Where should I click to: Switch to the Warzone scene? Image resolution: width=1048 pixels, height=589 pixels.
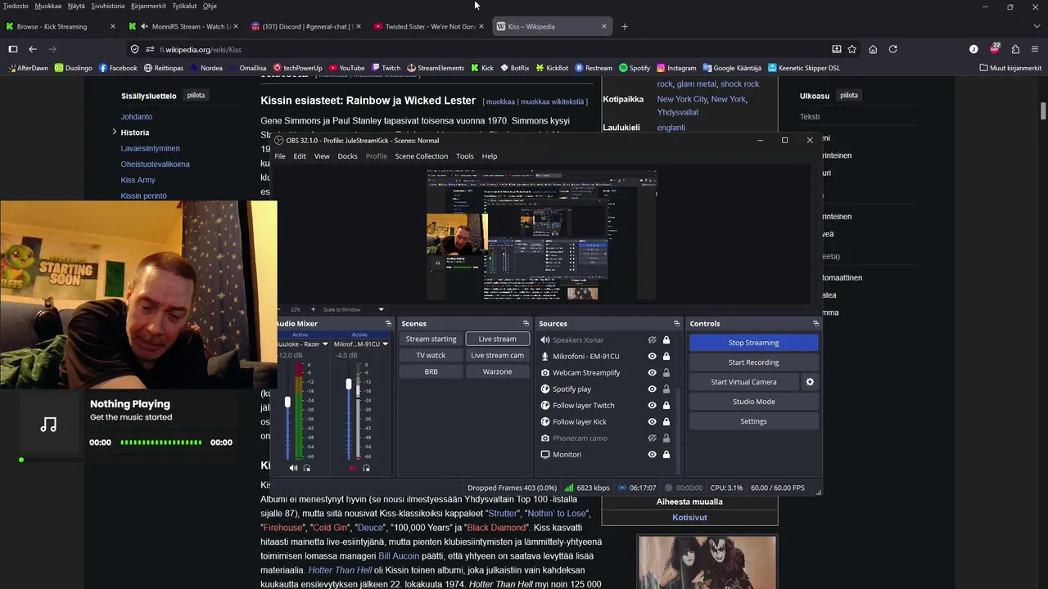pos(497,371)
